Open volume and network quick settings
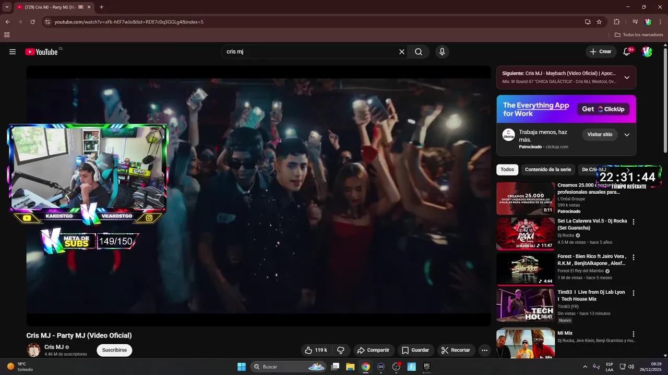 pos(627,367)
